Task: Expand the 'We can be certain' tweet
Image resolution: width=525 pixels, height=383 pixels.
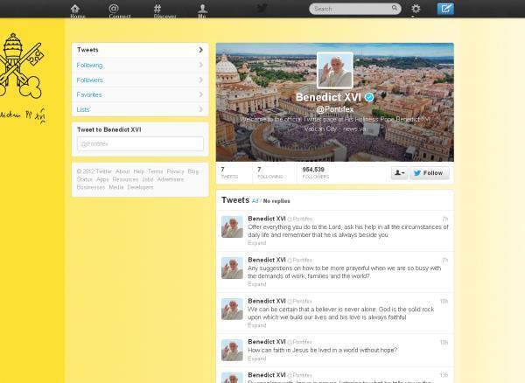Action: (256, 325)
